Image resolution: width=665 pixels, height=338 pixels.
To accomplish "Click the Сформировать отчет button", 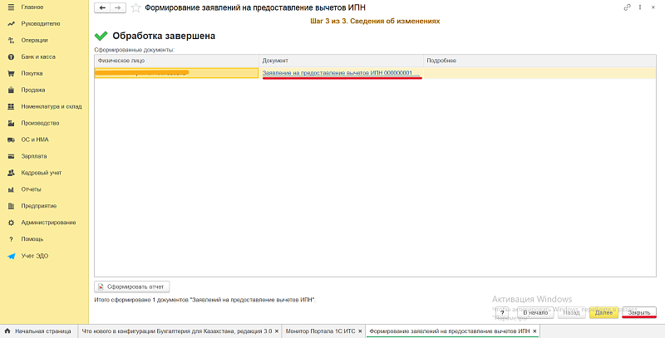I will [133, 287].
